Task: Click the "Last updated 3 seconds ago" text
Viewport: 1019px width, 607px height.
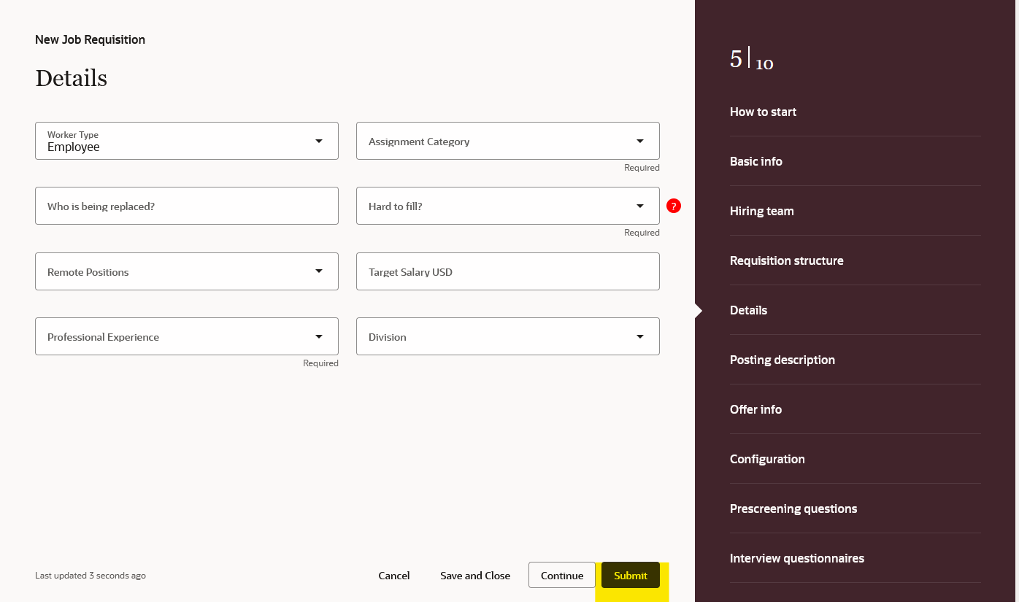Action: [x=91, y=576]
